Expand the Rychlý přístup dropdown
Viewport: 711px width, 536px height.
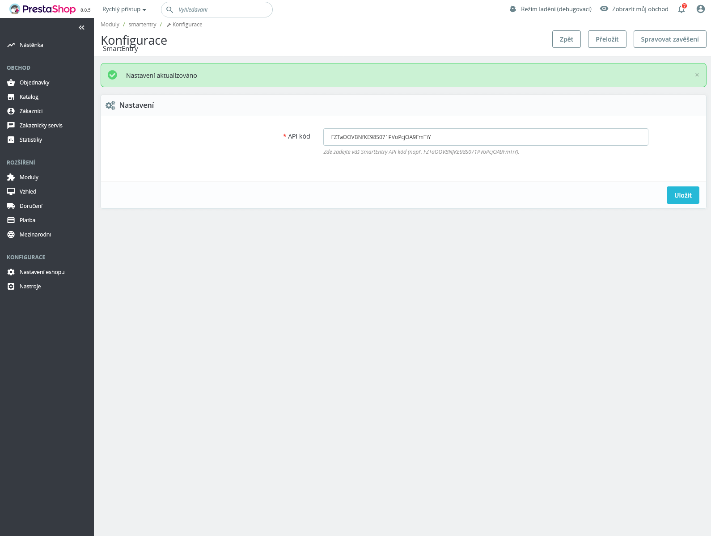[x=124, y=9]
